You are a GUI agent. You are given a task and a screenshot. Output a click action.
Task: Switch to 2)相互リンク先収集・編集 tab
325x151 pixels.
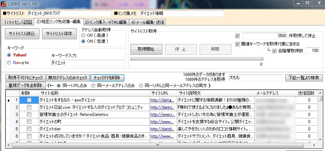tap(58, 22)
